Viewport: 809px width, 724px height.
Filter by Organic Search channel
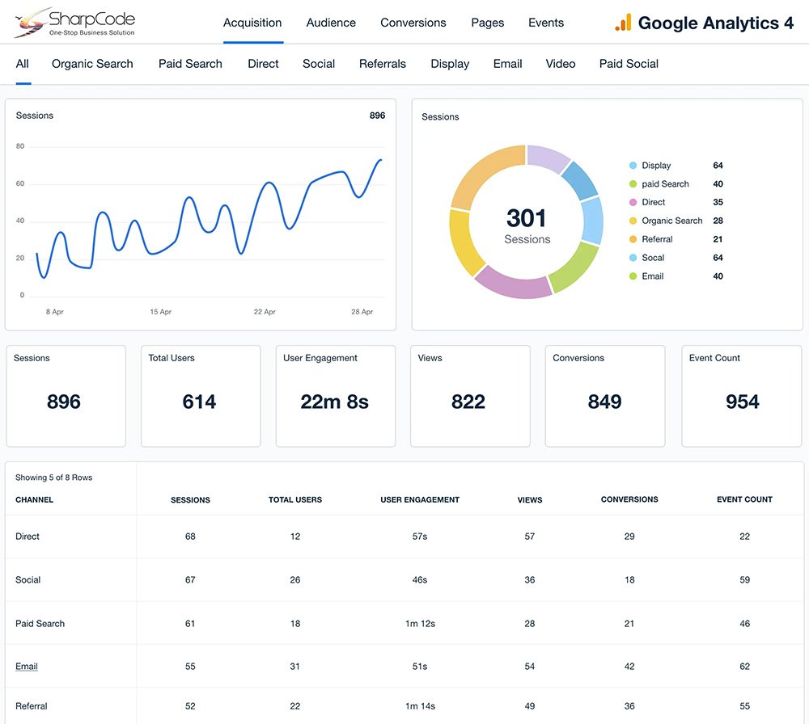pyautogui.click(x=92, y=64)
